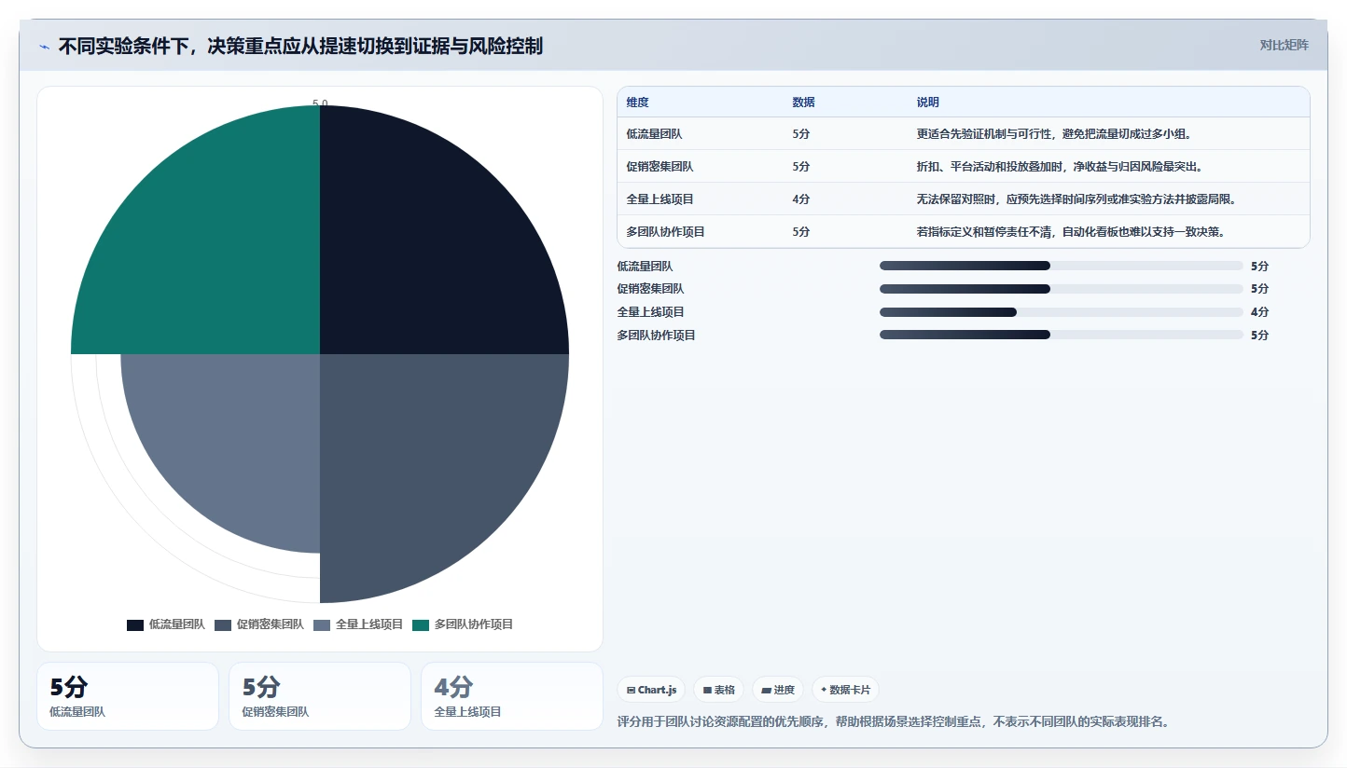Click the lightning icon beside the title
The width and height of the screenshot is (1347, 768).
click(x=44, y=47)
